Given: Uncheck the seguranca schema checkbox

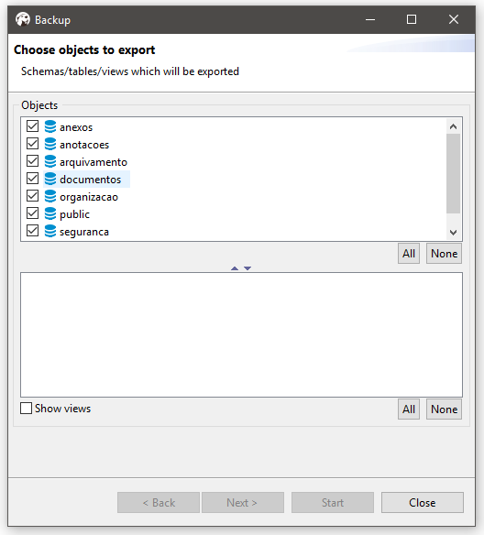Looking at the screenshot, I should pos(32,230).
